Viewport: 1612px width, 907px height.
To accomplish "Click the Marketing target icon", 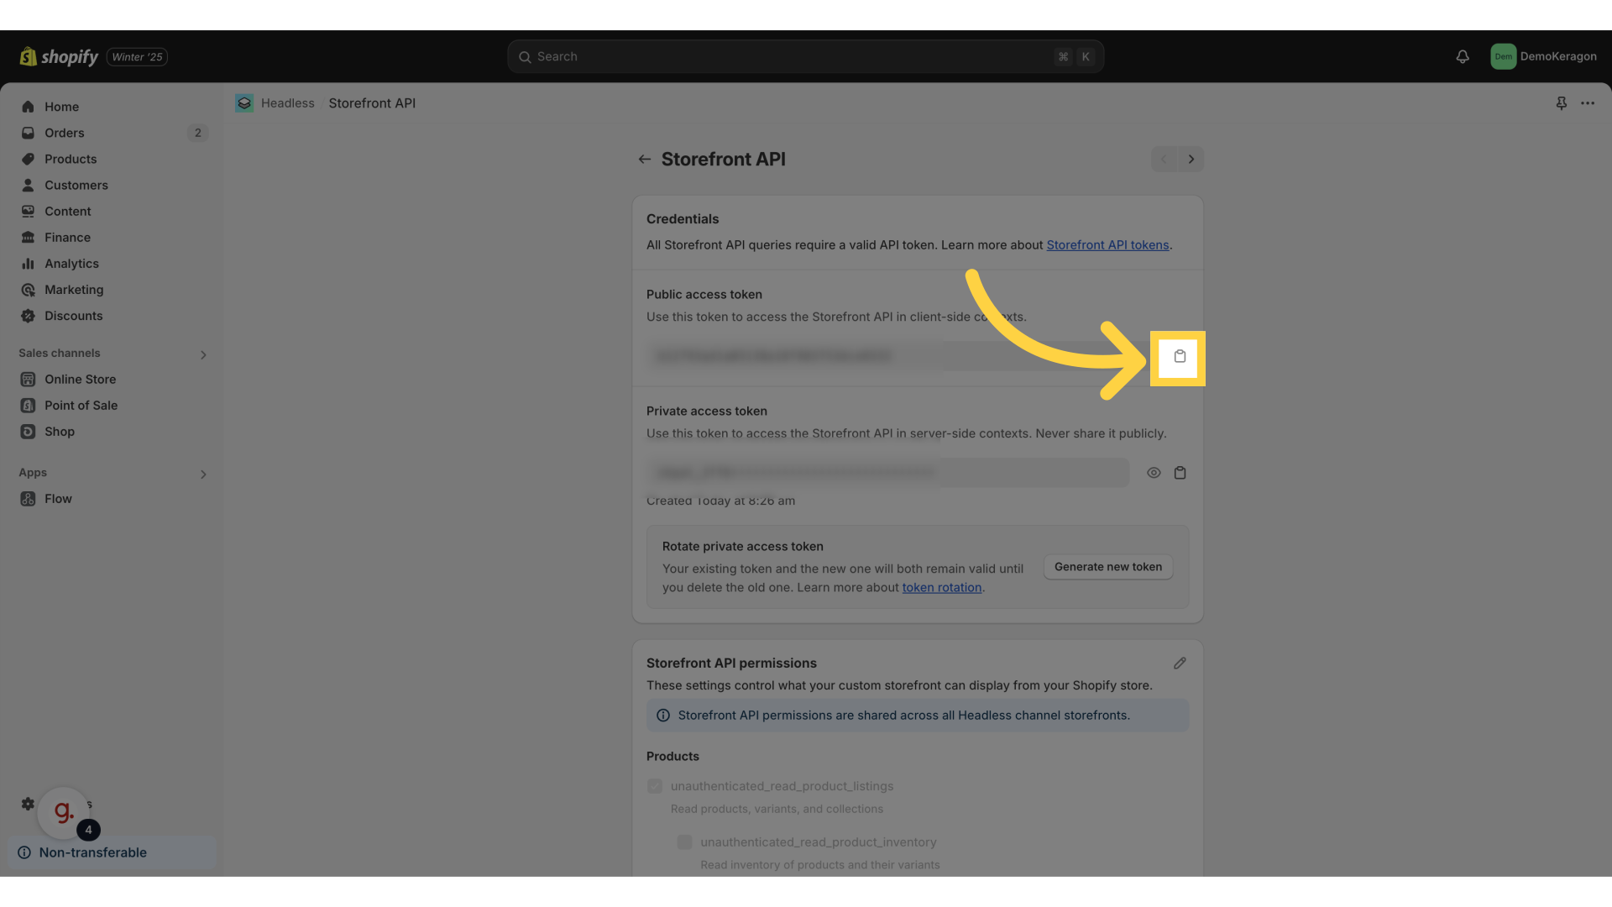I will click(28, 290).
